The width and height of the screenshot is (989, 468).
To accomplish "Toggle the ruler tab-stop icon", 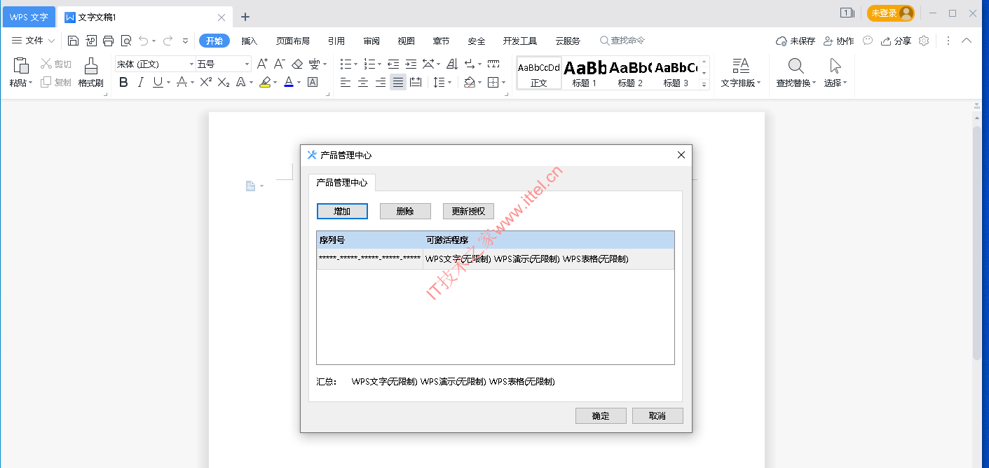I will pos(493,64).
